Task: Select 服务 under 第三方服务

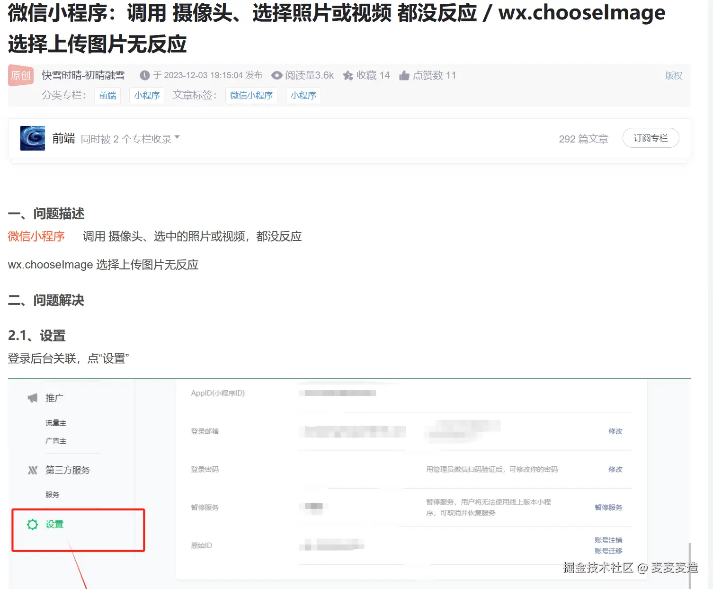Action: 53,494
